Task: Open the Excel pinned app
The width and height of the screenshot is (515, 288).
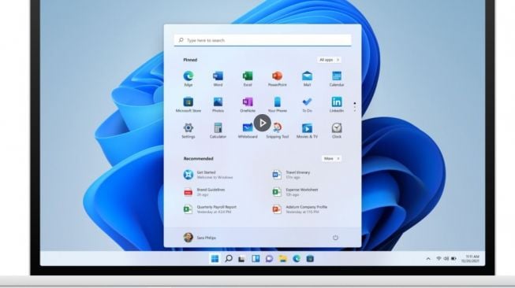Action: coord(248,79)
